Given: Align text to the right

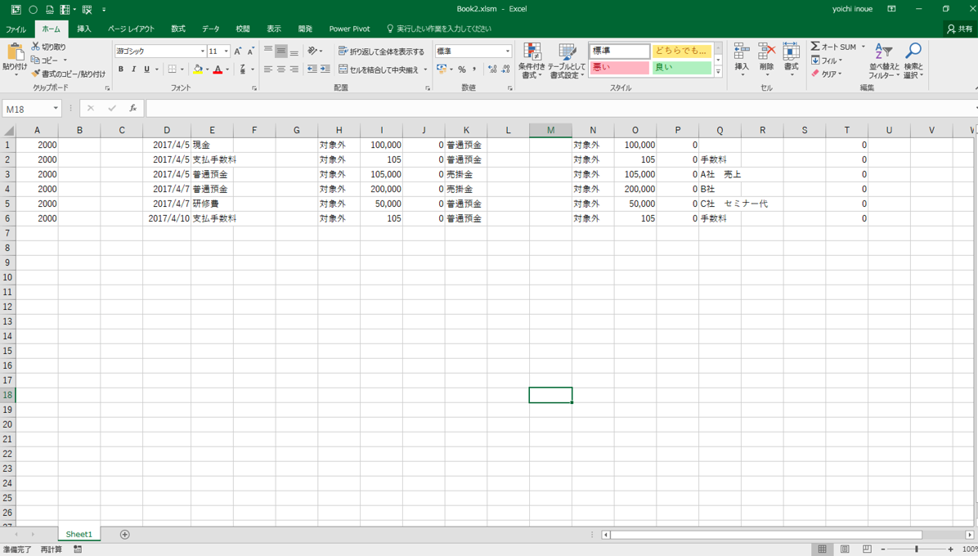Looking at the screenshot, I should (x=294, y=69).
